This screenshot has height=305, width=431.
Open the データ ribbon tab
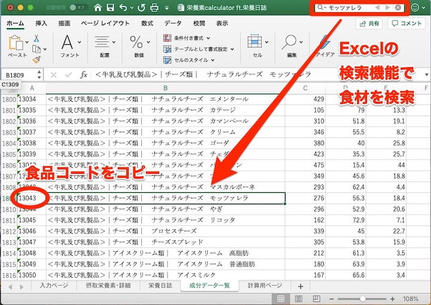coord(173,23)
